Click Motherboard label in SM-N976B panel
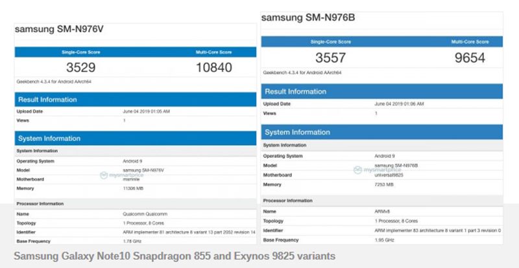 coord(278,175)
